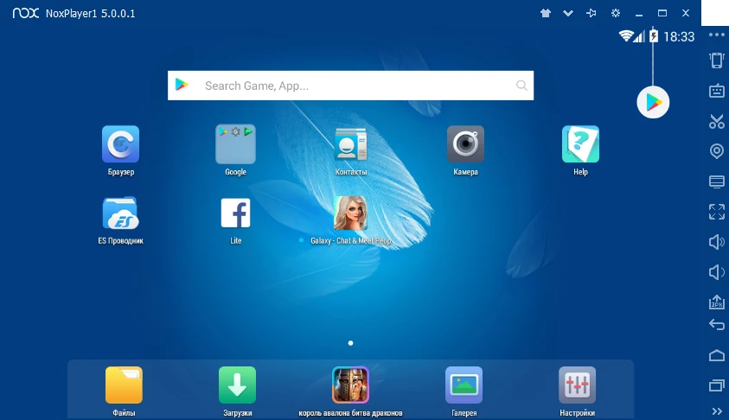729x420 pixels.
Task: Click the home screen page indicator dot
Action: (x=350, y=343)
